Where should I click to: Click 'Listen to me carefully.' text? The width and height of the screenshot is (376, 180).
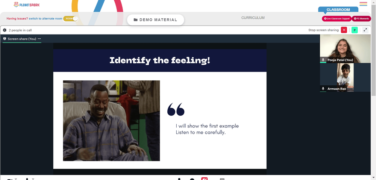(201, 132)
